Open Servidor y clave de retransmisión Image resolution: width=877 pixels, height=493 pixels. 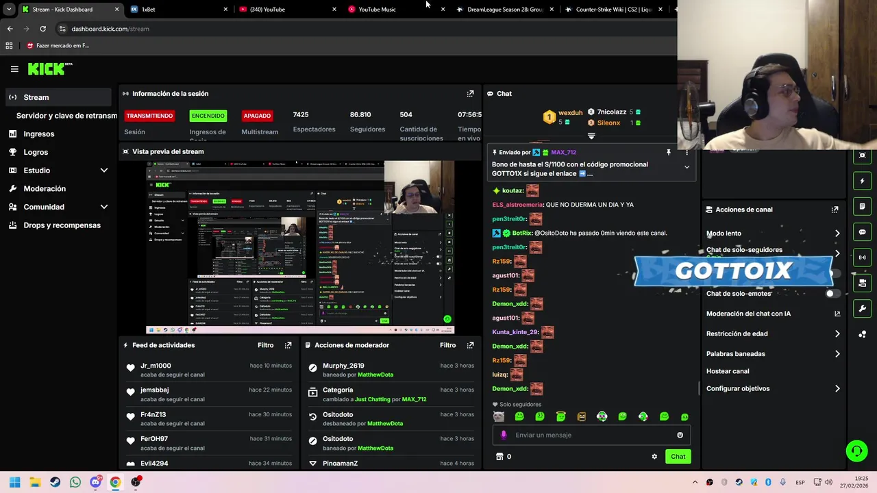(66, 116)
